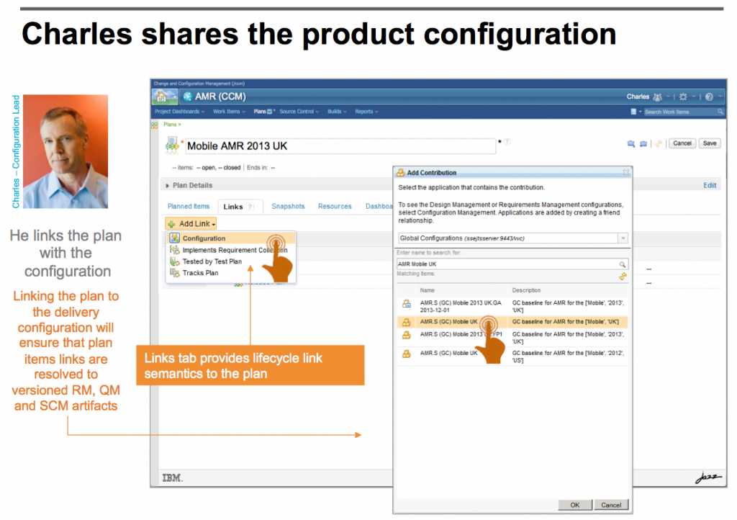Click the Tested by Test Plan icon
Screen dimensions: 737x520
175,261
